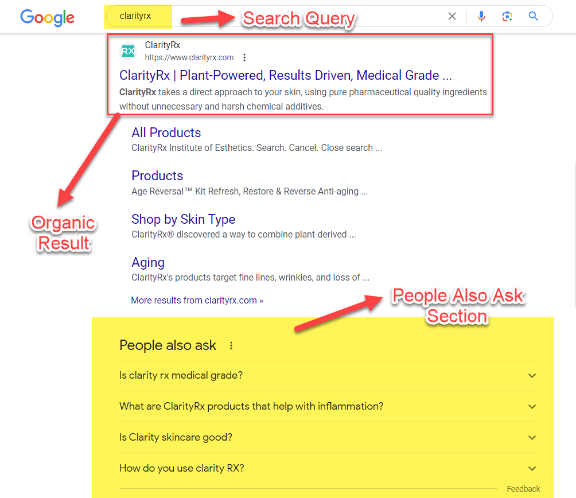This screenshot has height=498, width=576.
Task: Expand the inflammation products question
Action: click(329, 406)
